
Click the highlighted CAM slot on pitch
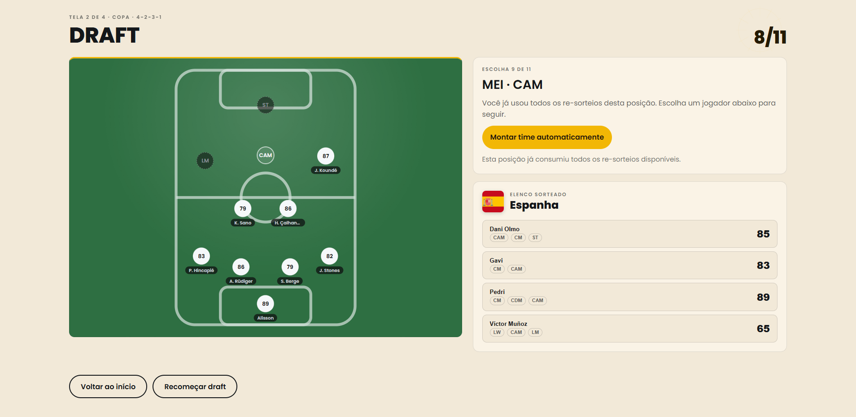tap(266, 155)
